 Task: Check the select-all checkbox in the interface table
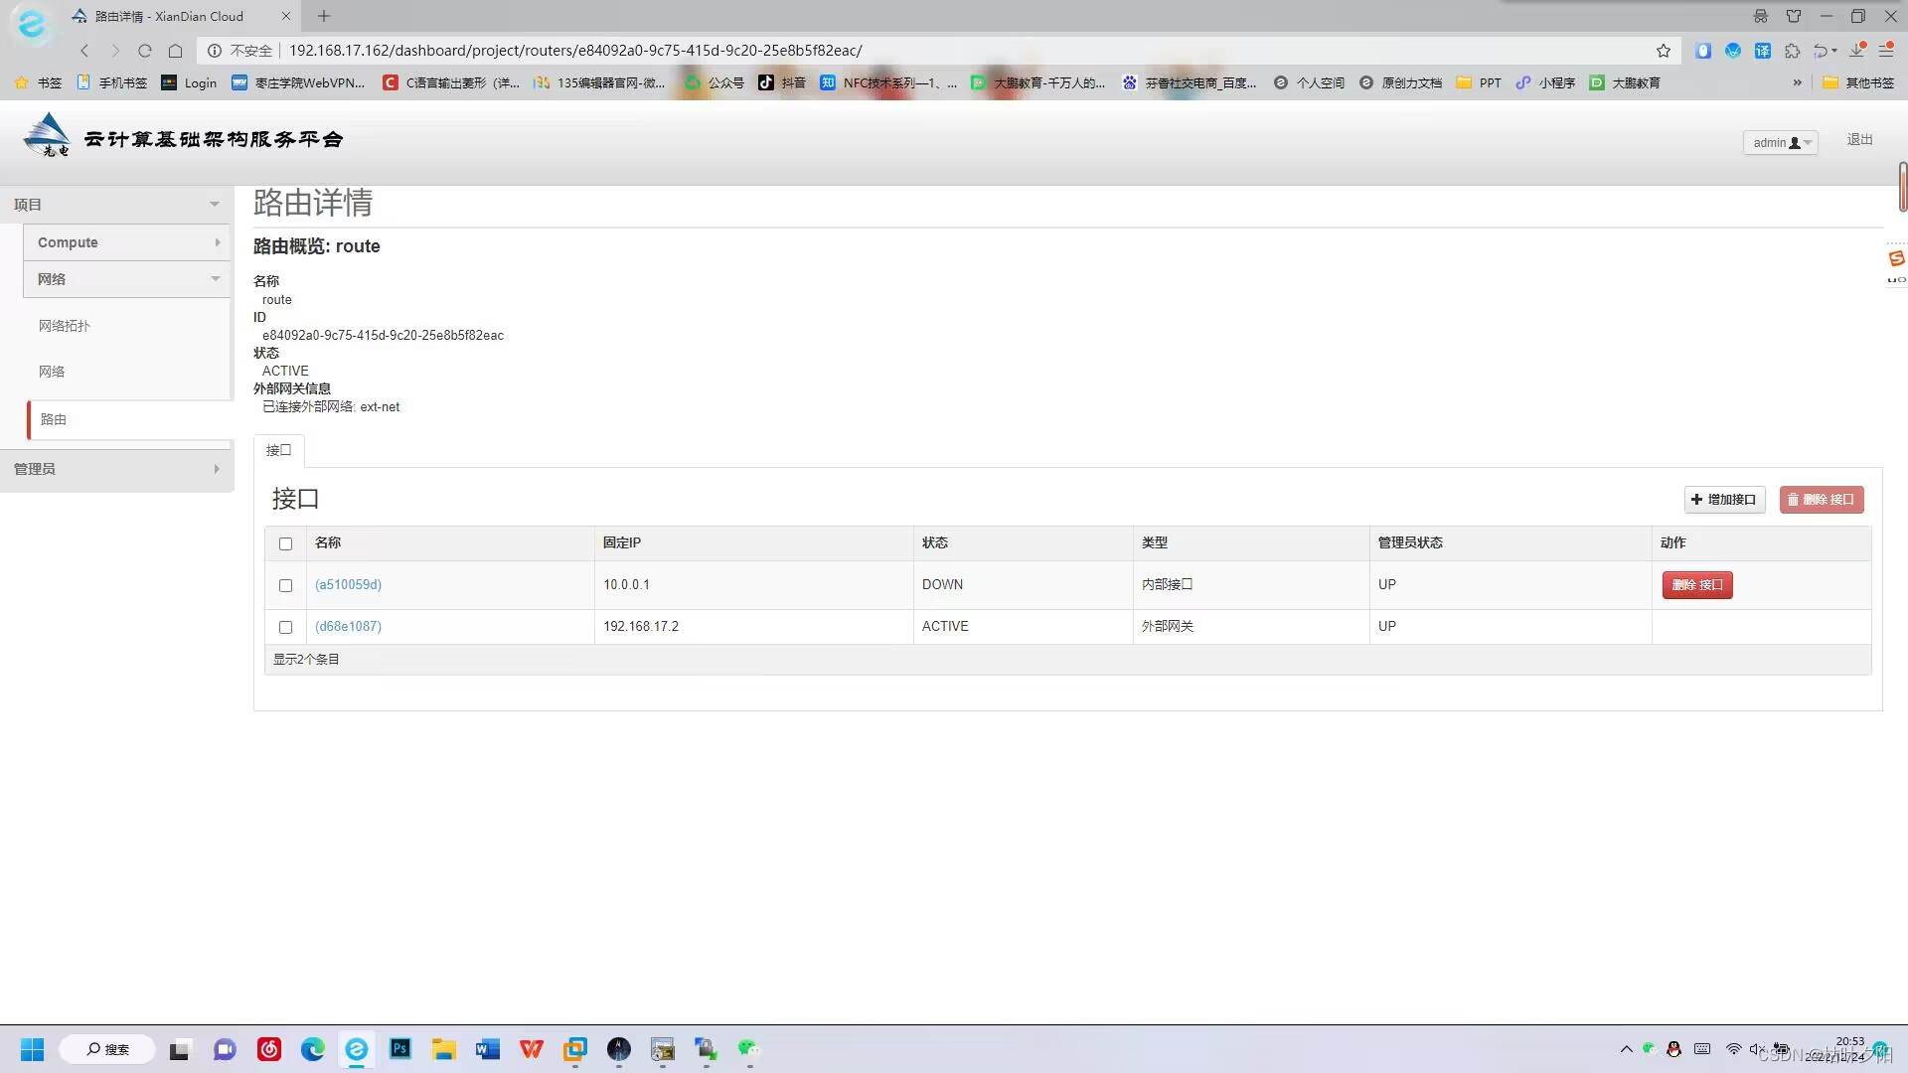coord(286,543)
